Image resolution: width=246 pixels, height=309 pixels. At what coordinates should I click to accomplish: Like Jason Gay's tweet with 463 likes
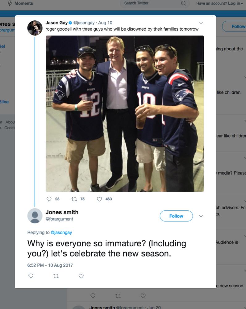click(x=99, y=199)
